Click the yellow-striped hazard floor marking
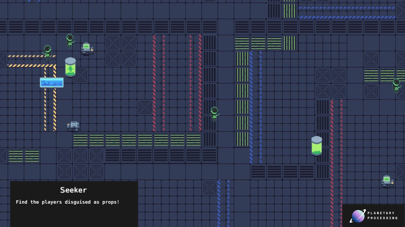 [30, 66]
